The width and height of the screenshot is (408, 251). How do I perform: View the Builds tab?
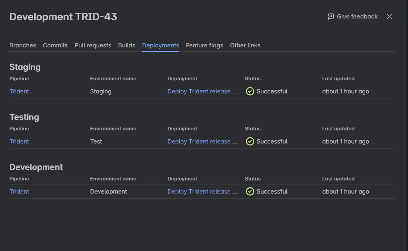click(x=127, y=45)
